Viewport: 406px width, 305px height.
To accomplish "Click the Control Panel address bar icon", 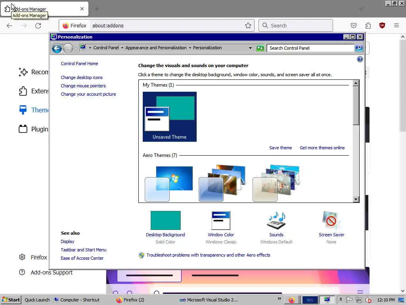I will [83, 48].
